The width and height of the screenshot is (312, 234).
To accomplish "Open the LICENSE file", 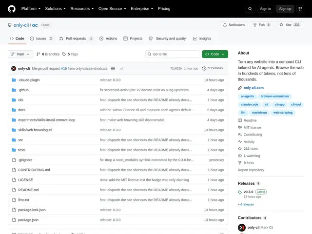I will [x=25, y=180].
